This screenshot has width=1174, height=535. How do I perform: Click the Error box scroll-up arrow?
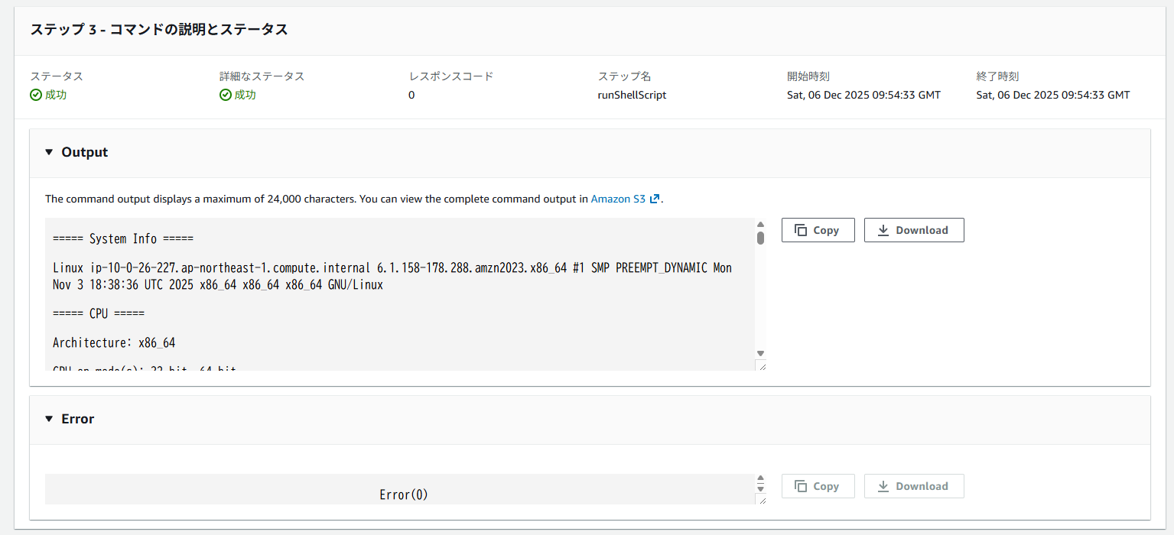point(760,479)
